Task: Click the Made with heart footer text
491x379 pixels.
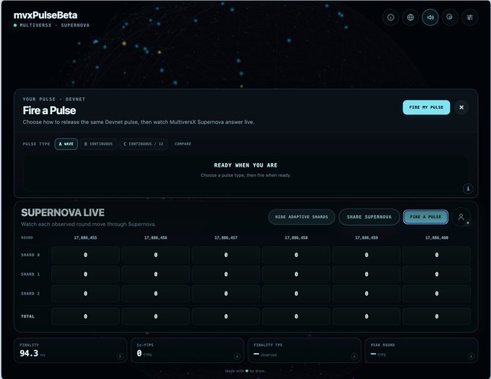Action: pyautogui.click(x=245, y=371)
